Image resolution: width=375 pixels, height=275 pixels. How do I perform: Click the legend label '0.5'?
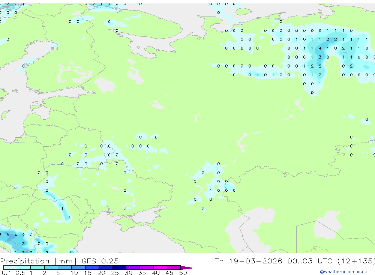pyautogui.click(x=20, y=273)
